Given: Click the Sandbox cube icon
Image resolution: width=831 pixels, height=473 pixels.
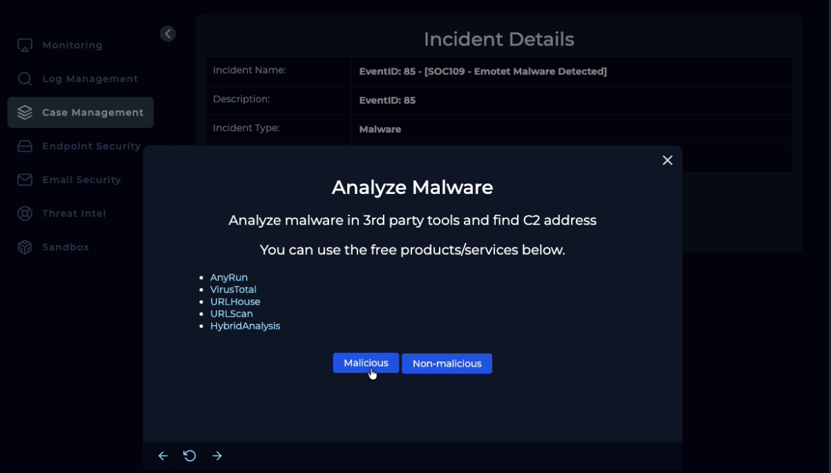Looking at the screenshot, I should [25, 247].
